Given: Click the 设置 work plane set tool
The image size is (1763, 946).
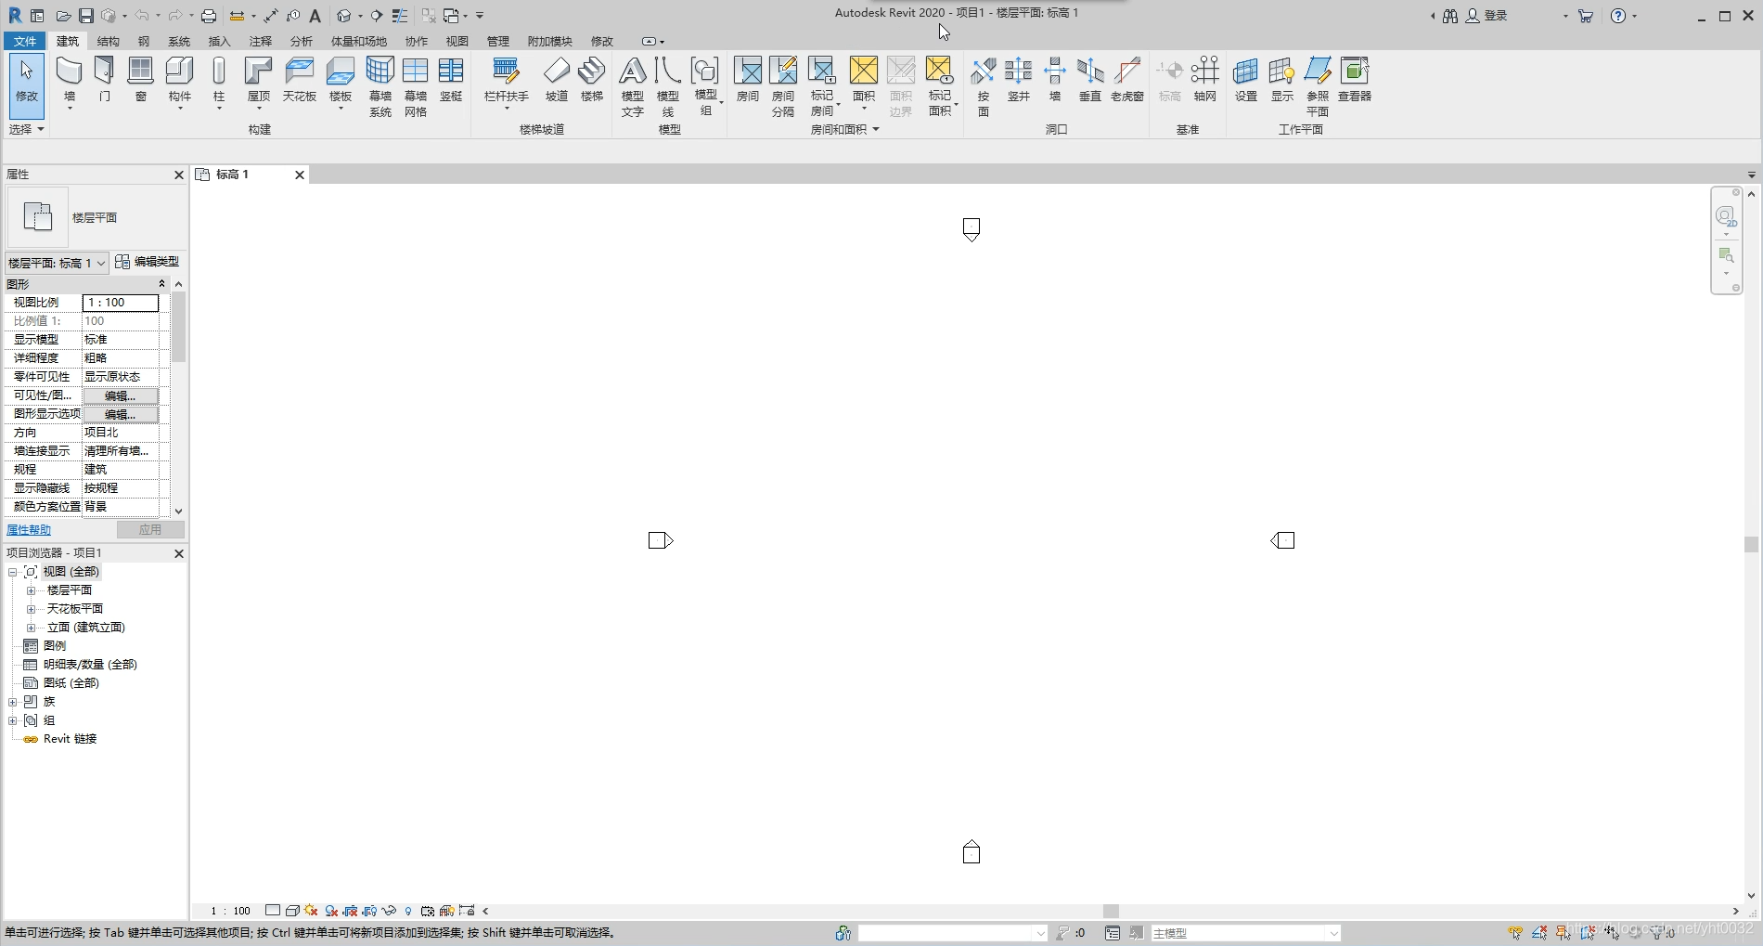Looking at the screenshot, I should coord(1246,80).
